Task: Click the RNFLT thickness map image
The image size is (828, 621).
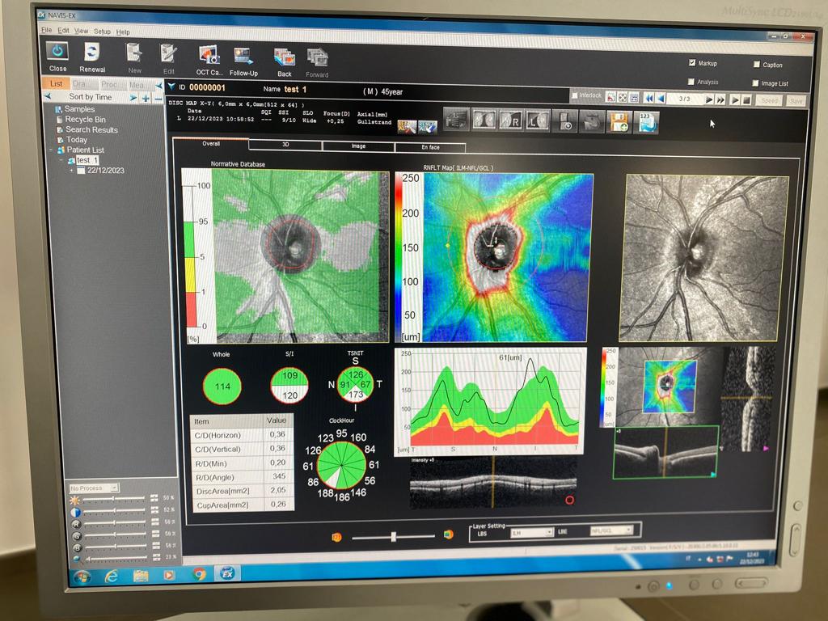Action: 508,257
